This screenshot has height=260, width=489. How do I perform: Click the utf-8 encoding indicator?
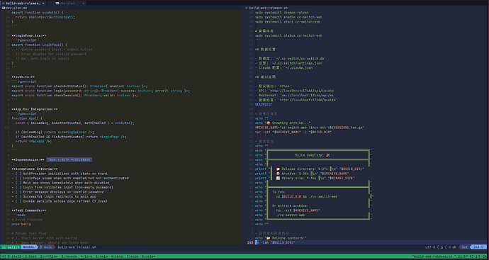(x=430, y=247)
